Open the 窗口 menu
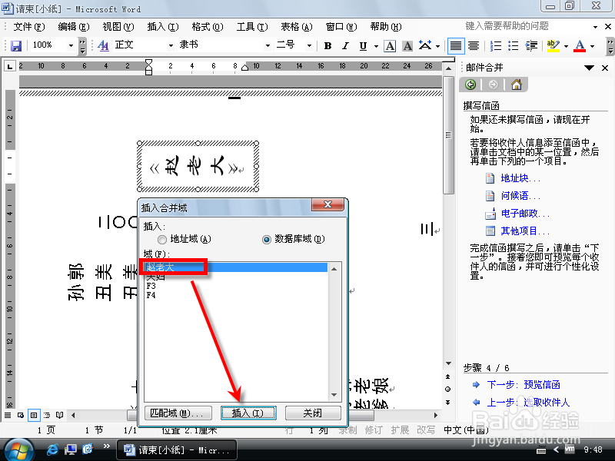 [341, 27]
